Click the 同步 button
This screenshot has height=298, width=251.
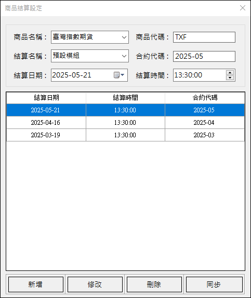214,284
